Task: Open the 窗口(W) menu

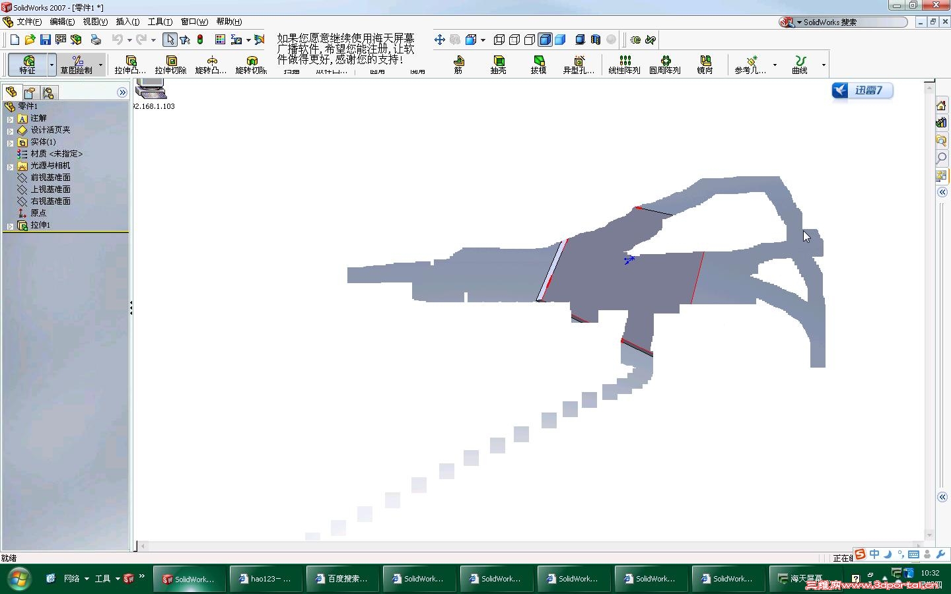Action: pyautogui.click(x=194, y=22)
